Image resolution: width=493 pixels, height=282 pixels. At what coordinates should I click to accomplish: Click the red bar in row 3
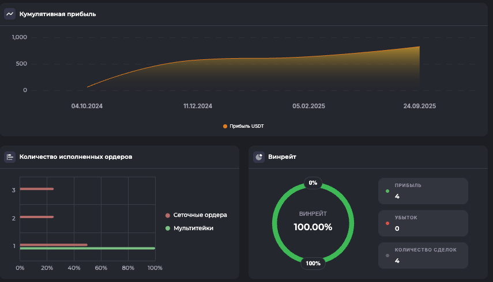[36, 189]
